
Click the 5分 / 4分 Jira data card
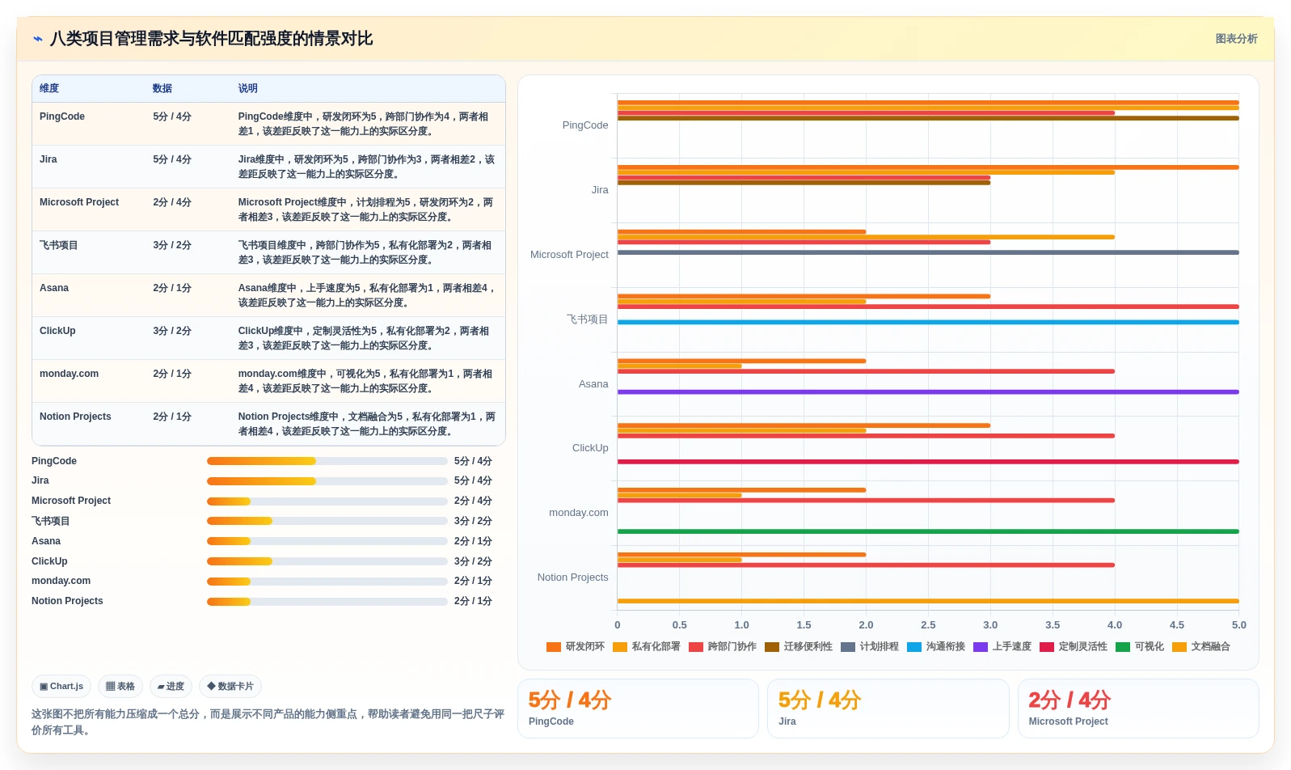[x=888, y=709]
